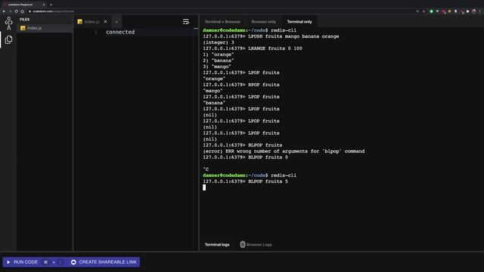Click the play icon on RUN CODE
This screenshot has height=272, width=484.
[8, 262]
